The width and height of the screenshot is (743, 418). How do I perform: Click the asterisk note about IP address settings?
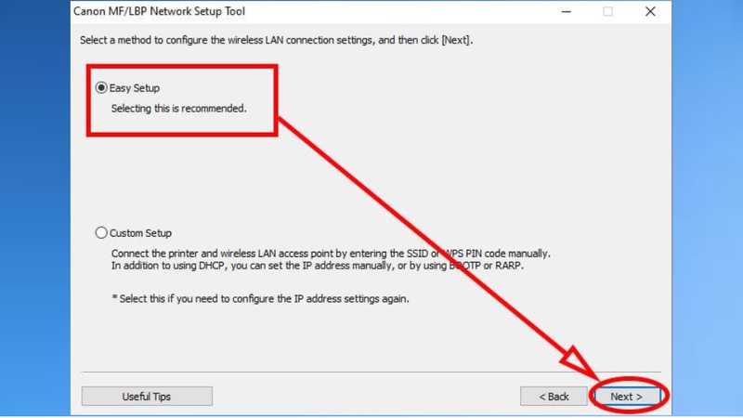[261, 299]
